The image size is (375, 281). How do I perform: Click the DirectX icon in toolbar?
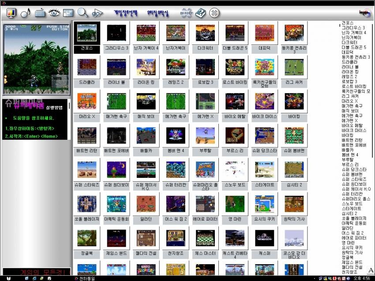coord(186,13)
